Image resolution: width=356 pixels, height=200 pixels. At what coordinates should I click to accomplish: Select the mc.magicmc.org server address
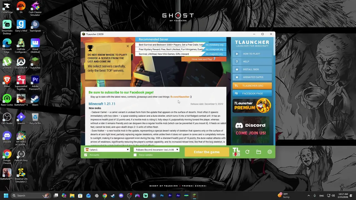214,54
